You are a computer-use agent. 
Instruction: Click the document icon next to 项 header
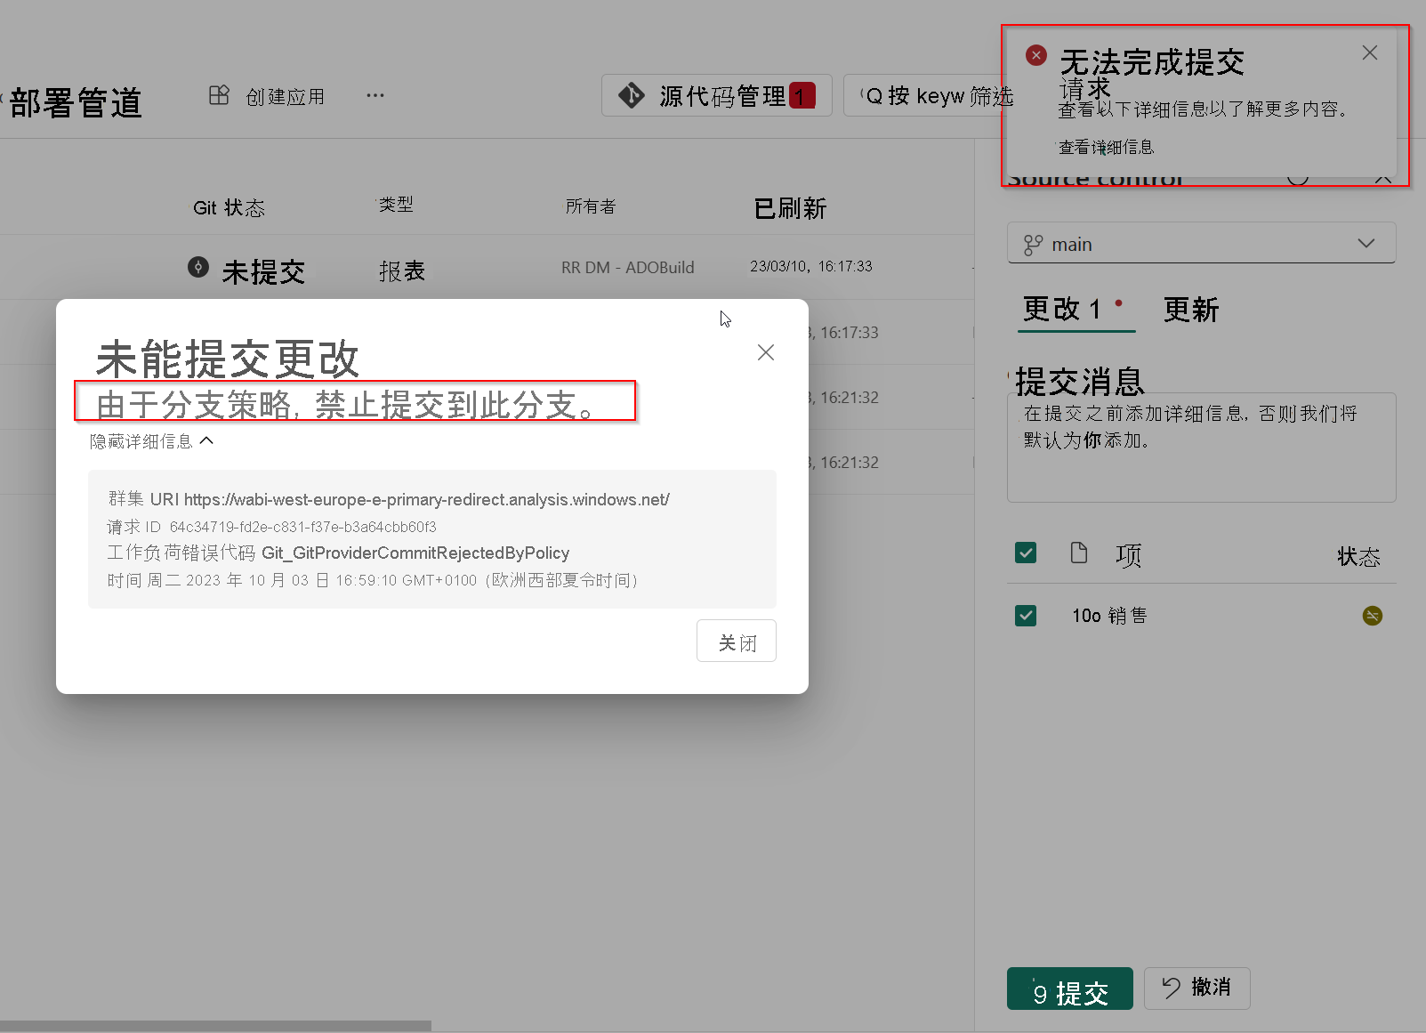click(1079, 553)
